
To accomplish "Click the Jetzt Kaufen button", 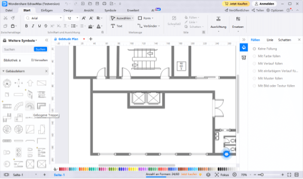I will click(236, 4).
